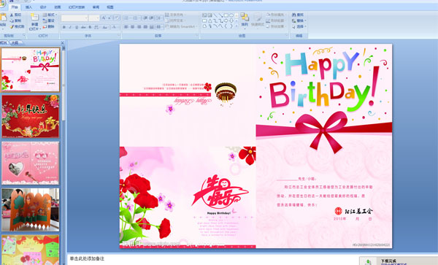Toggle Italic formatting
Screen dimensions: 438x265
coord(70,27)
